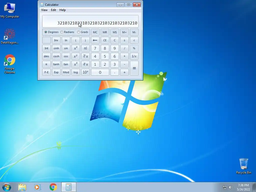This screenshot has height=192, width=256.
Task: Click the pi constant button
Action: click(x=46, y=64)
